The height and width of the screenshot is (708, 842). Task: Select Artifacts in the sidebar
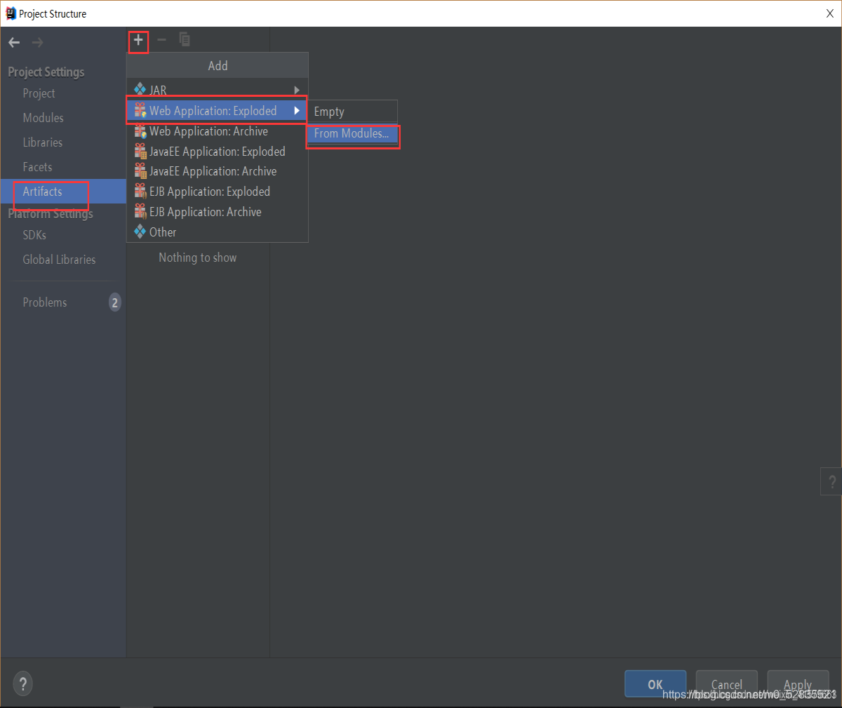[63, 192]
